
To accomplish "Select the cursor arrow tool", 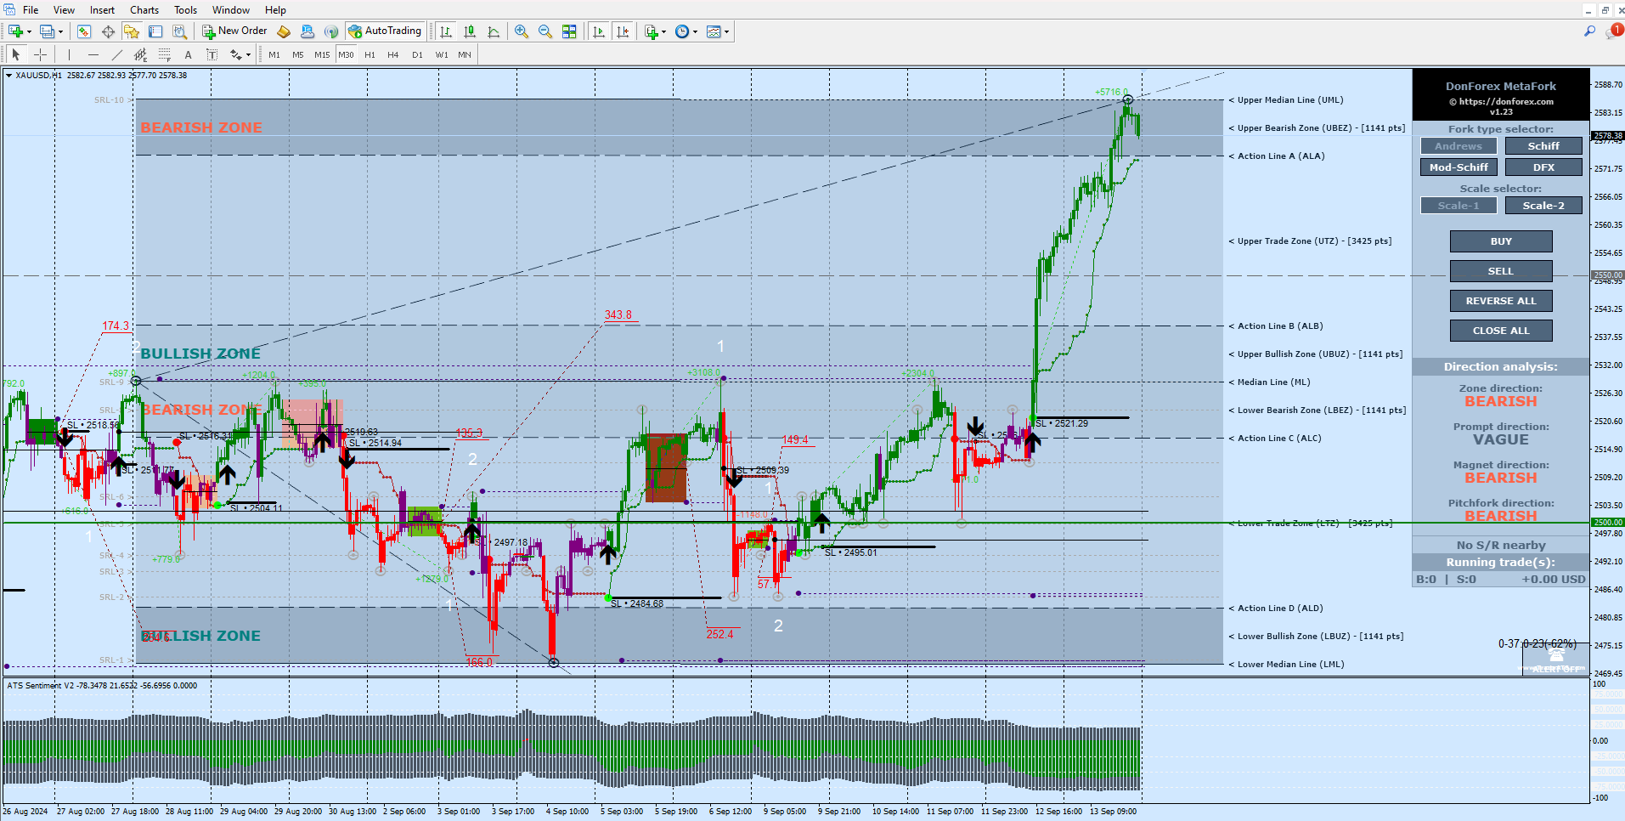I will (15, 54).
